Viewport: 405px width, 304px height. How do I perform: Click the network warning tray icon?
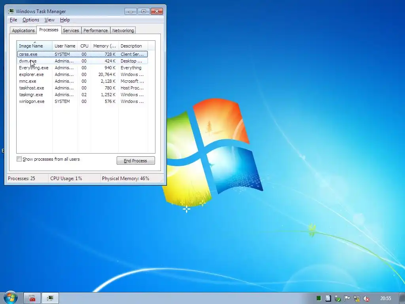tap(356, 299)
